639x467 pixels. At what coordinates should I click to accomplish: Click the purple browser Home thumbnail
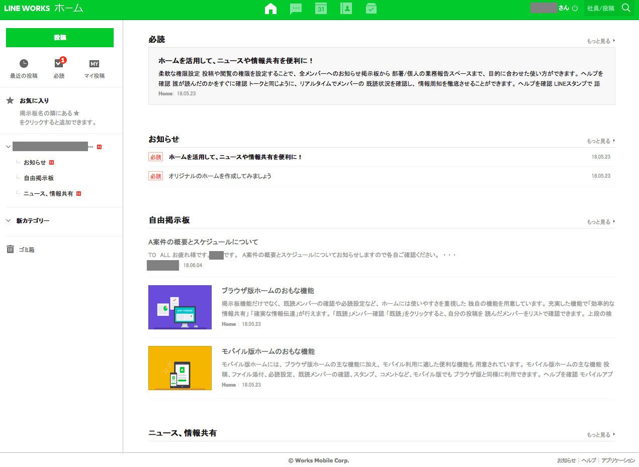179,307
